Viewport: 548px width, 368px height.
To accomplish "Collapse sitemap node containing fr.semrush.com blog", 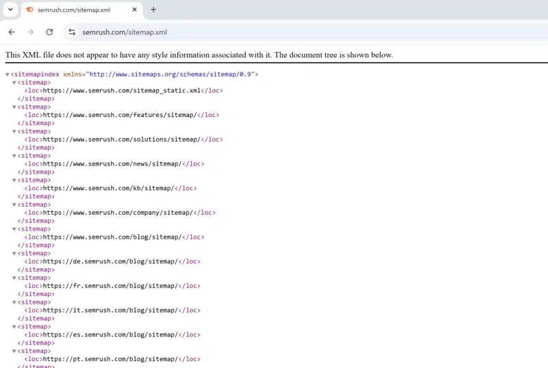I will pyautogui.click(x=14, y=278).
